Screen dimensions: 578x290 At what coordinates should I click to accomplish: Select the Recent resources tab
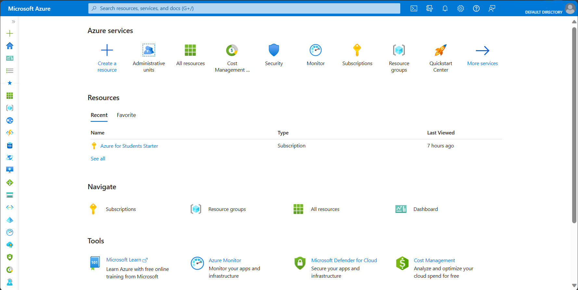tap(99, 115)
